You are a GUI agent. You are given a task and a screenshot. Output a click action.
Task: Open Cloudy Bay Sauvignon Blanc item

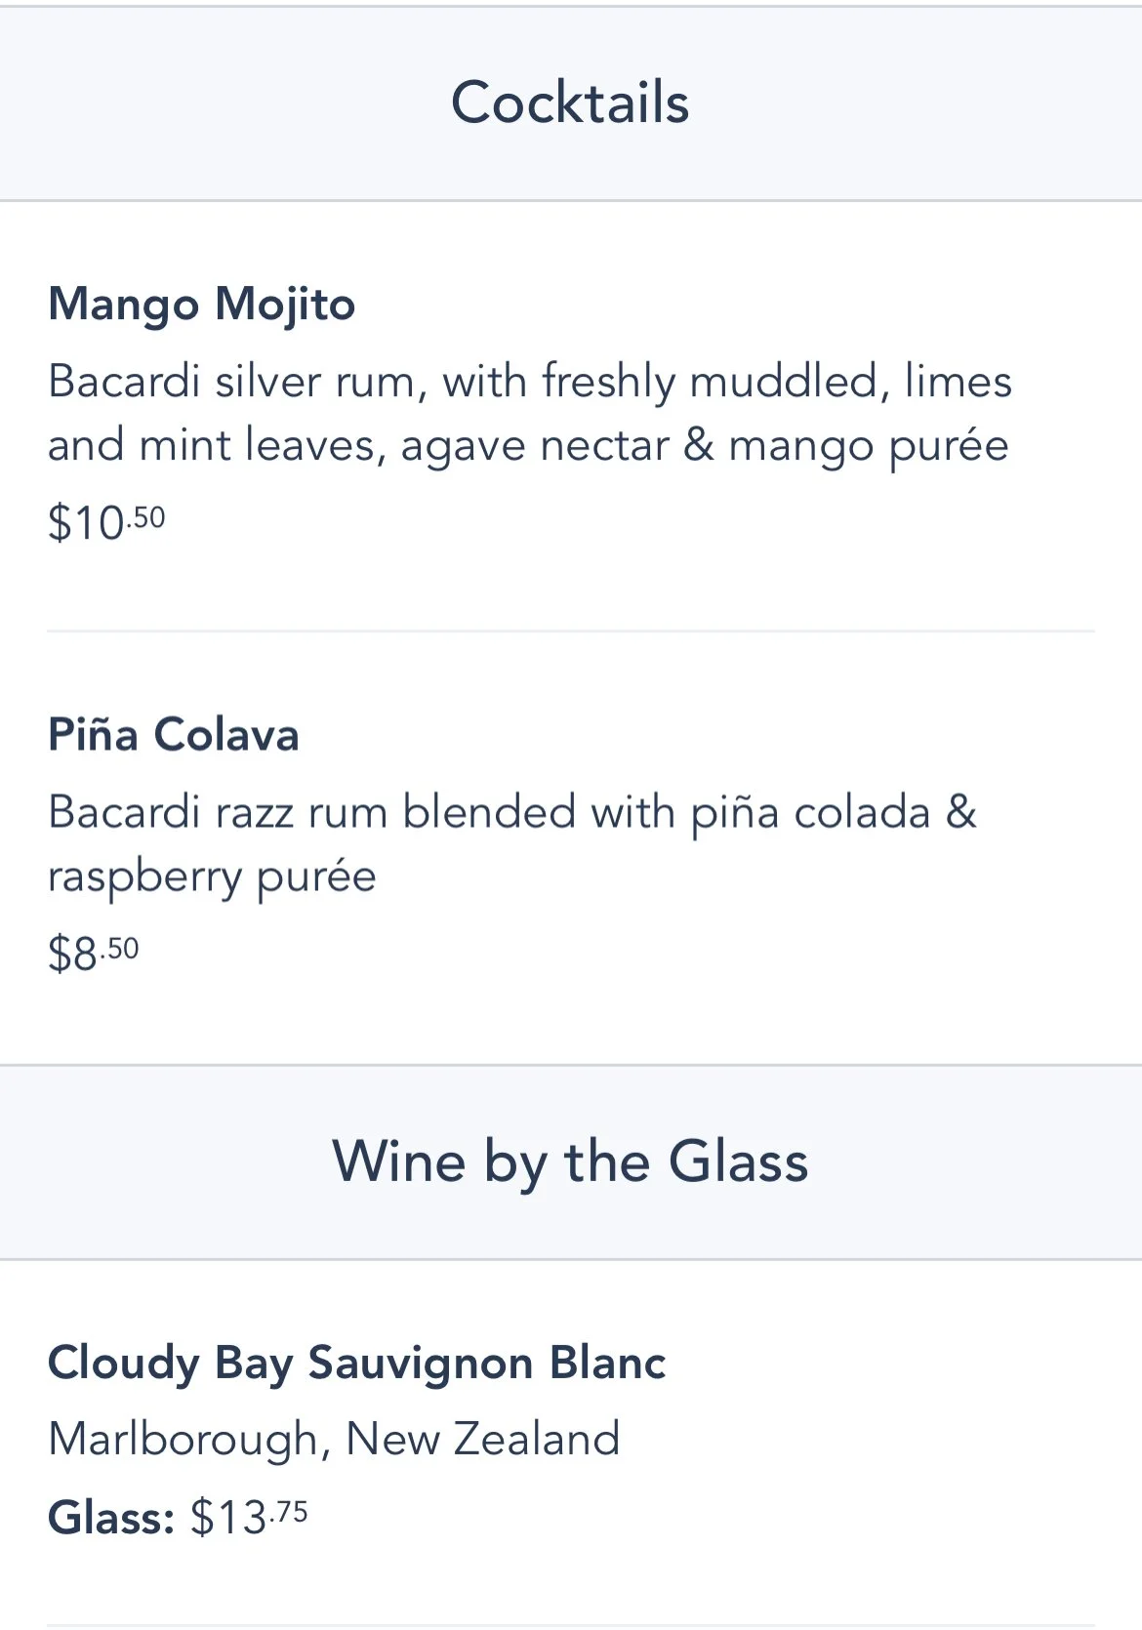pos(356,1363)
